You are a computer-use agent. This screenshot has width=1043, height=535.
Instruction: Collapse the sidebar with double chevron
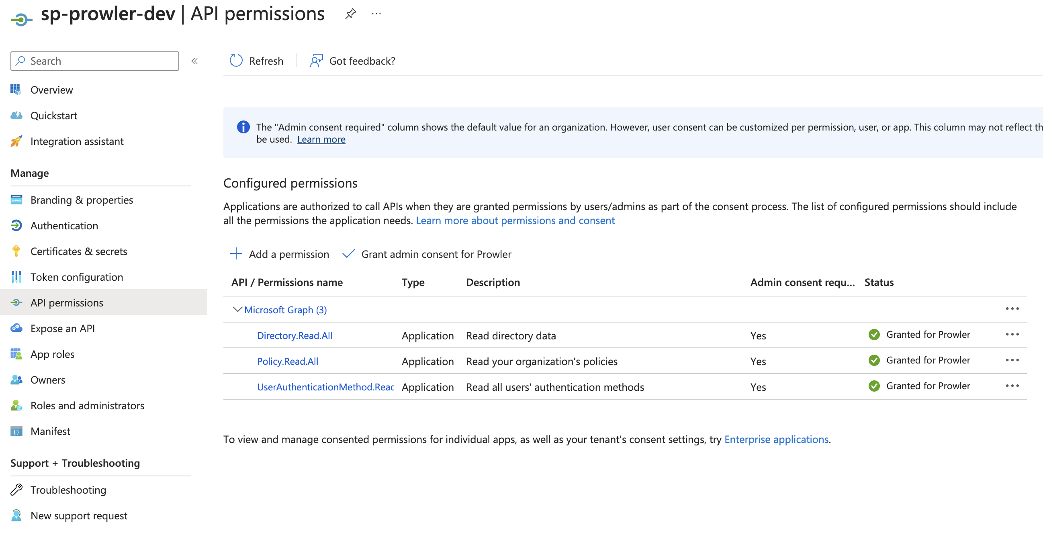[194, 61]
